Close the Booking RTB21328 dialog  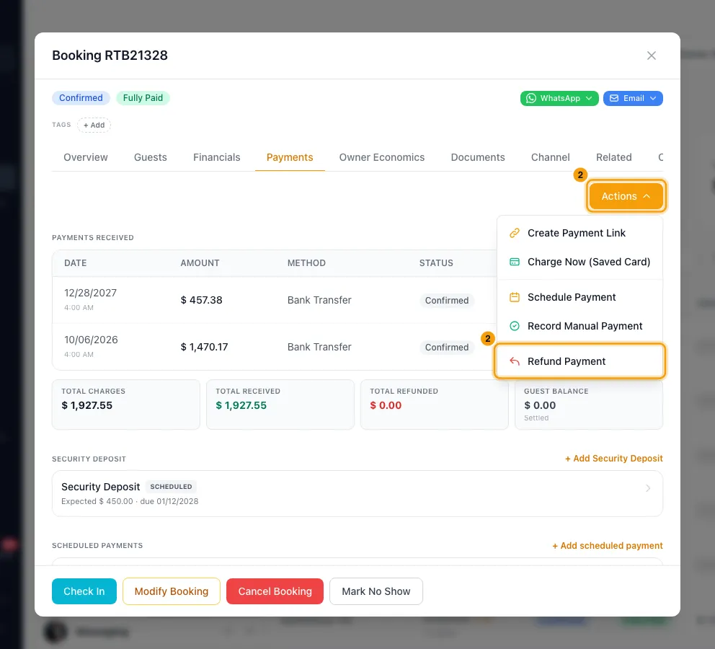[651, 56]
